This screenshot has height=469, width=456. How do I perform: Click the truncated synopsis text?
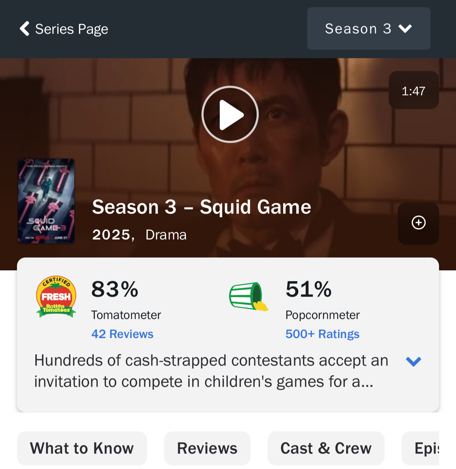[211, 371]
